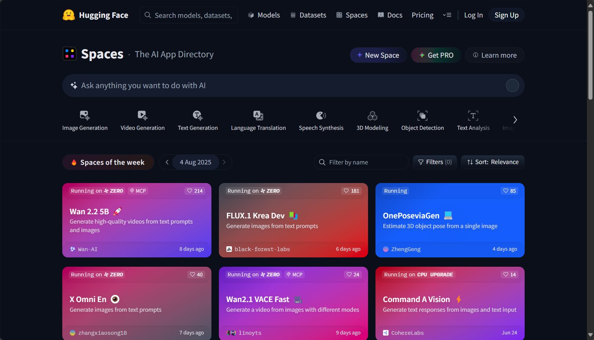
Task: Open the Sort: Relevance dropdown
Action: [x=493, y=162]
